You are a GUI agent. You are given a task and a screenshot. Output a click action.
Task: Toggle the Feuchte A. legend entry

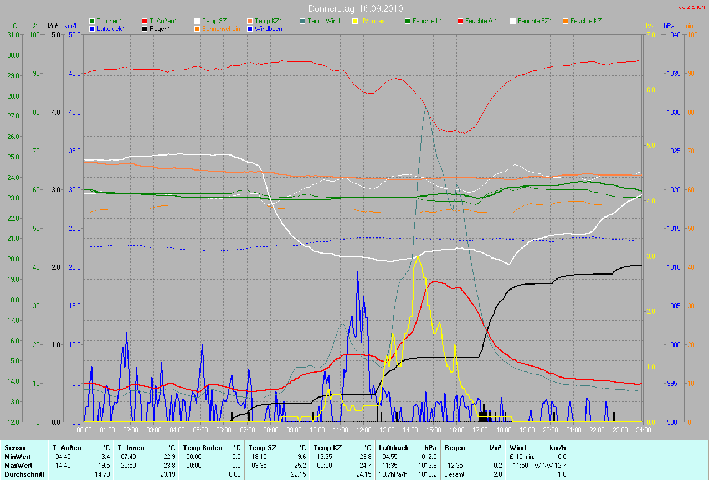tap(480, 21)
